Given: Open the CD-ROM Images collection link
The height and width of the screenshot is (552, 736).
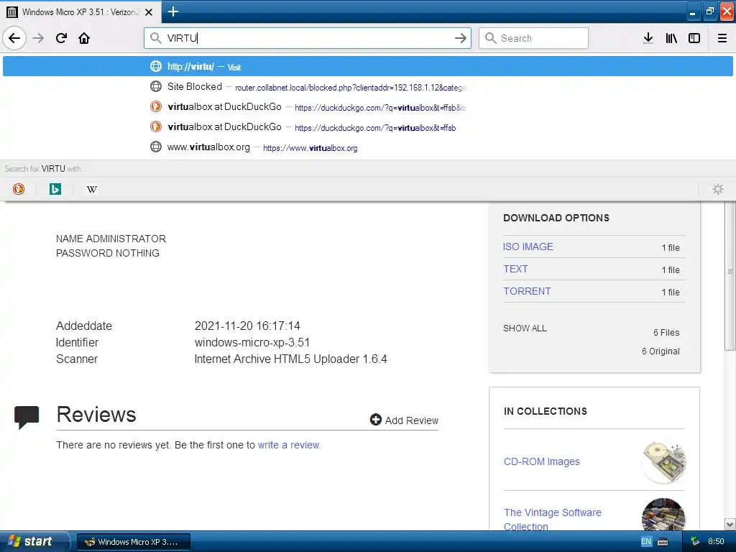Looking at the screenshot, I should click(542, 461).
